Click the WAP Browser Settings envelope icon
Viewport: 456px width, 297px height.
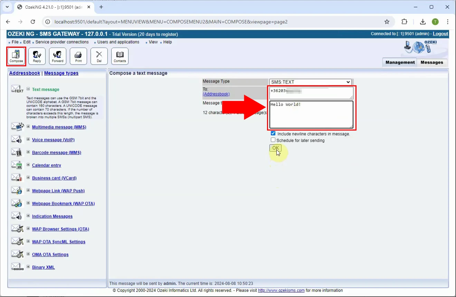point(17,229)
